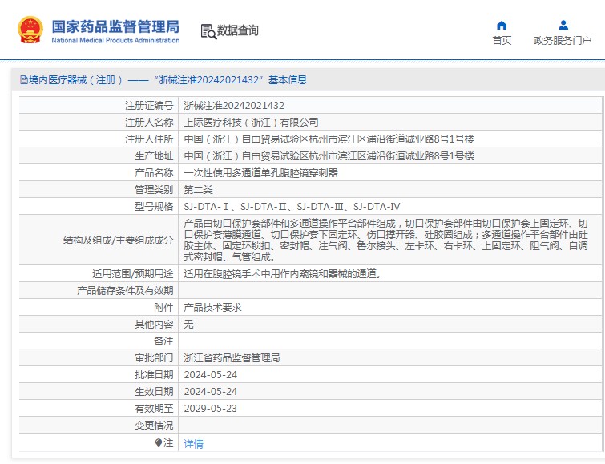Click 首页 text label
Screen dimensions: 605x464
coord(502,41)
